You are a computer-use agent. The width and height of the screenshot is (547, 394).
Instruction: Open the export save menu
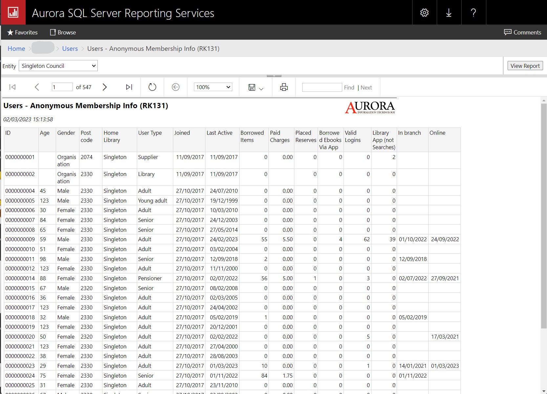point(256,87)
